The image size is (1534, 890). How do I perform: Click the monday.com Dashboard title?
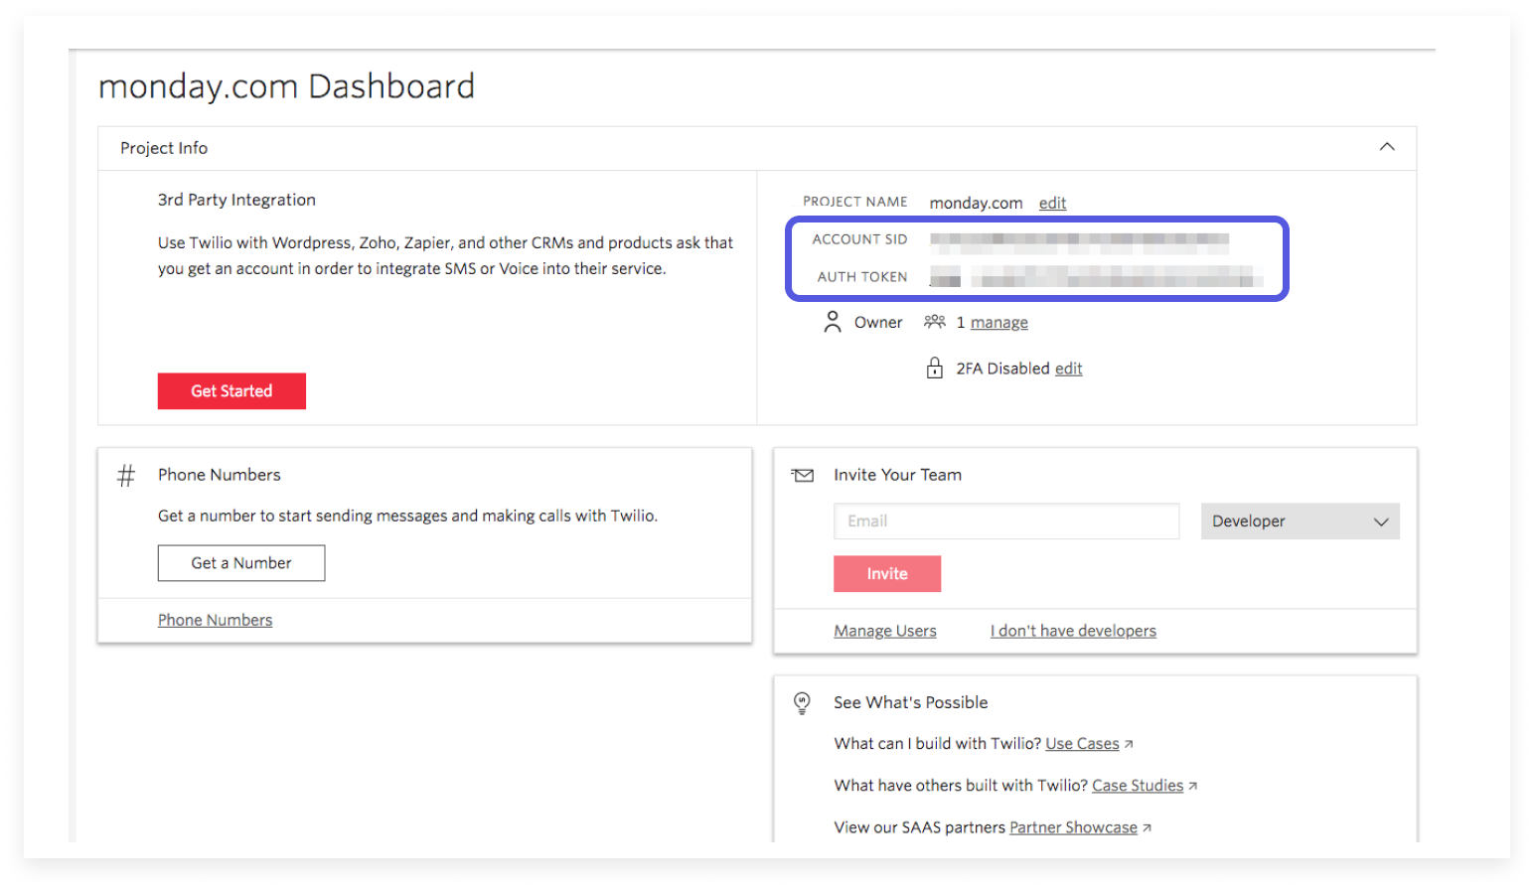coord(286,86)
